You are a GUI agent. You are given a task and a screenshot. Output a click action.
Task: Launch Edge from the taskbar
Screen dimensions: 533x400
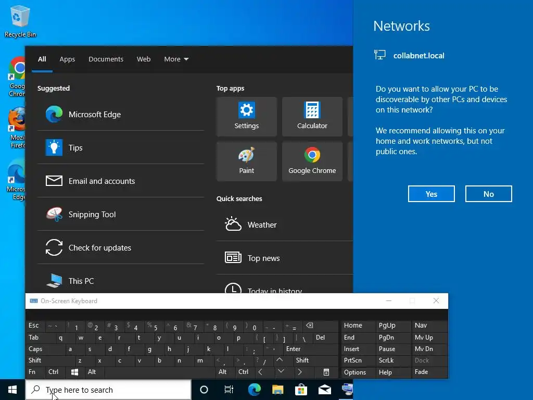point(254,390)
